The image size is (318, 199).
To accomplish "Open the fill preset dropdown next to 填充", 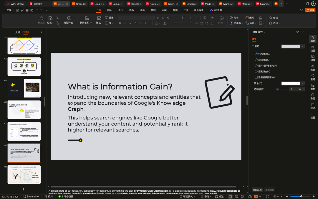I will pyautogui.click(x=302, y=46).
